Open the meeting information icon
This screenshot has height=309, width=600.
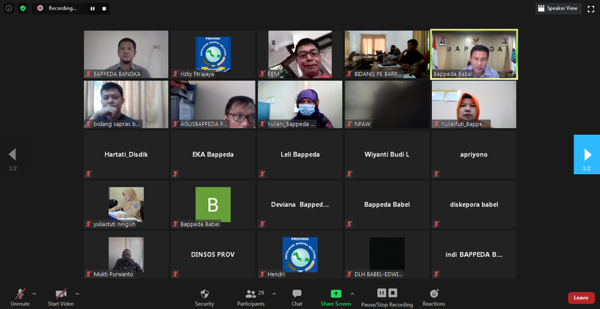(9, 8)
